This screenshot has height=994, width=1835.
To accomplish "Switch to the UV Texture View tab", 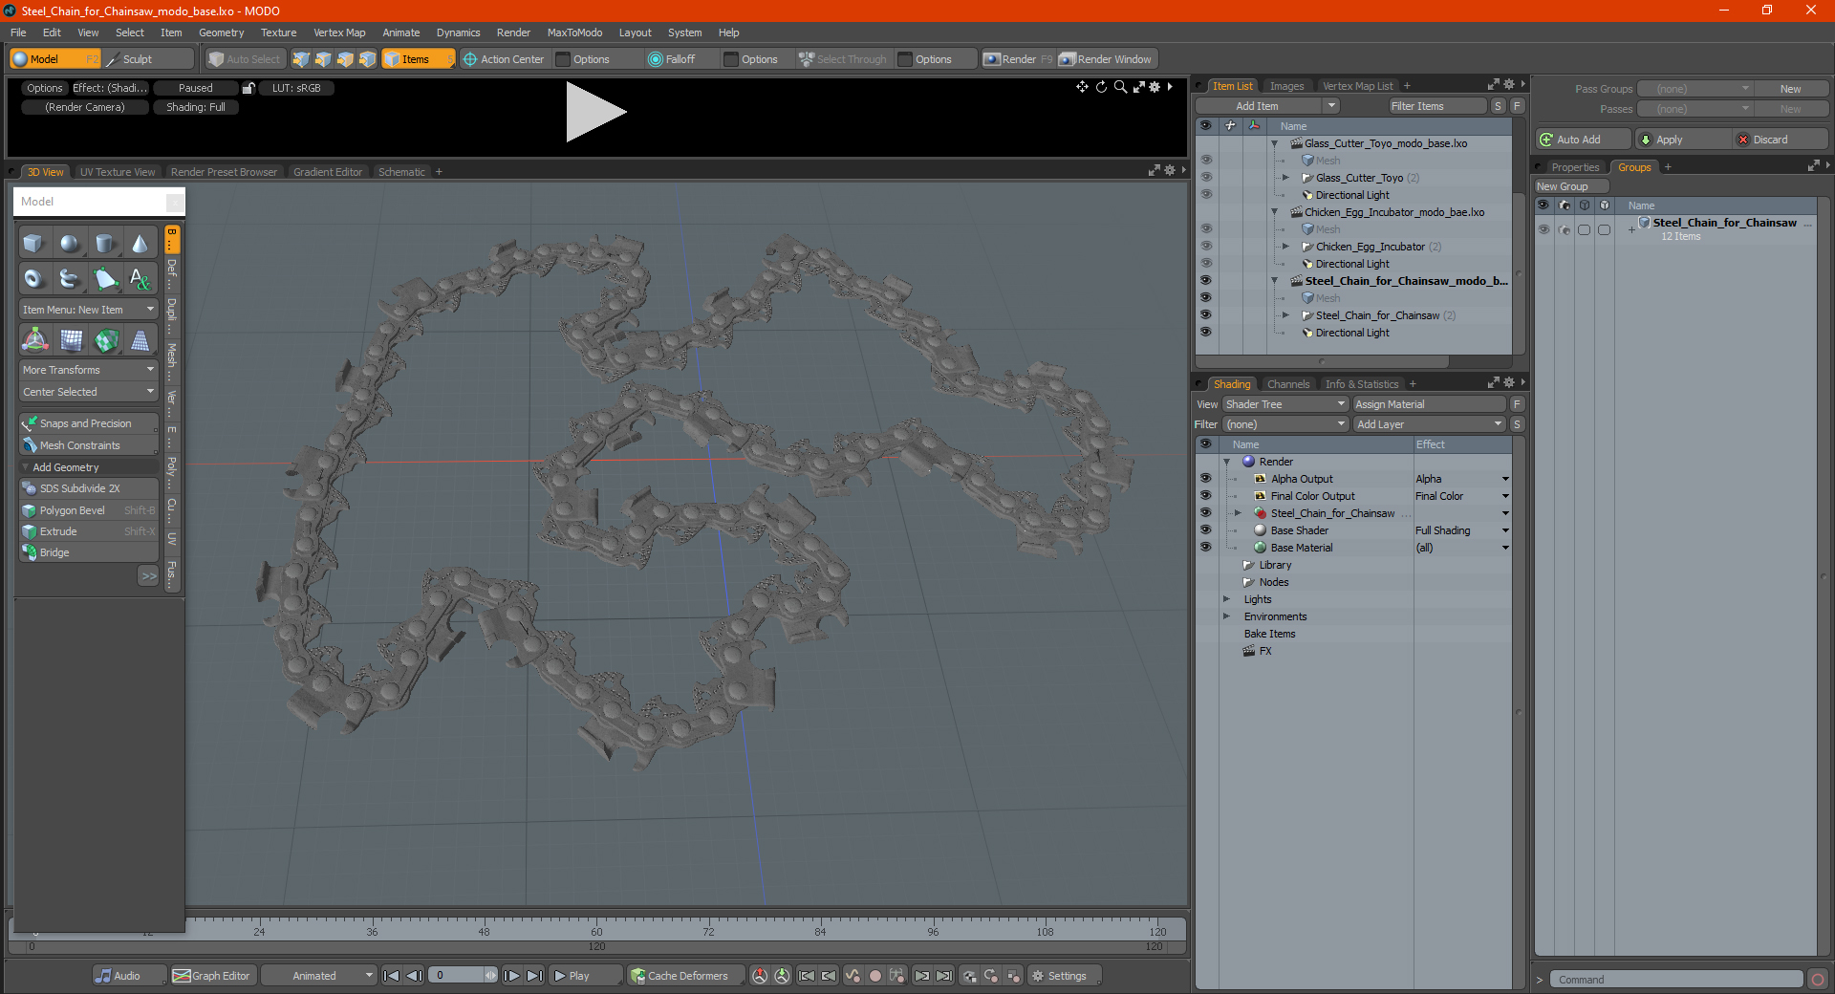I will click(x=118, y=172).
